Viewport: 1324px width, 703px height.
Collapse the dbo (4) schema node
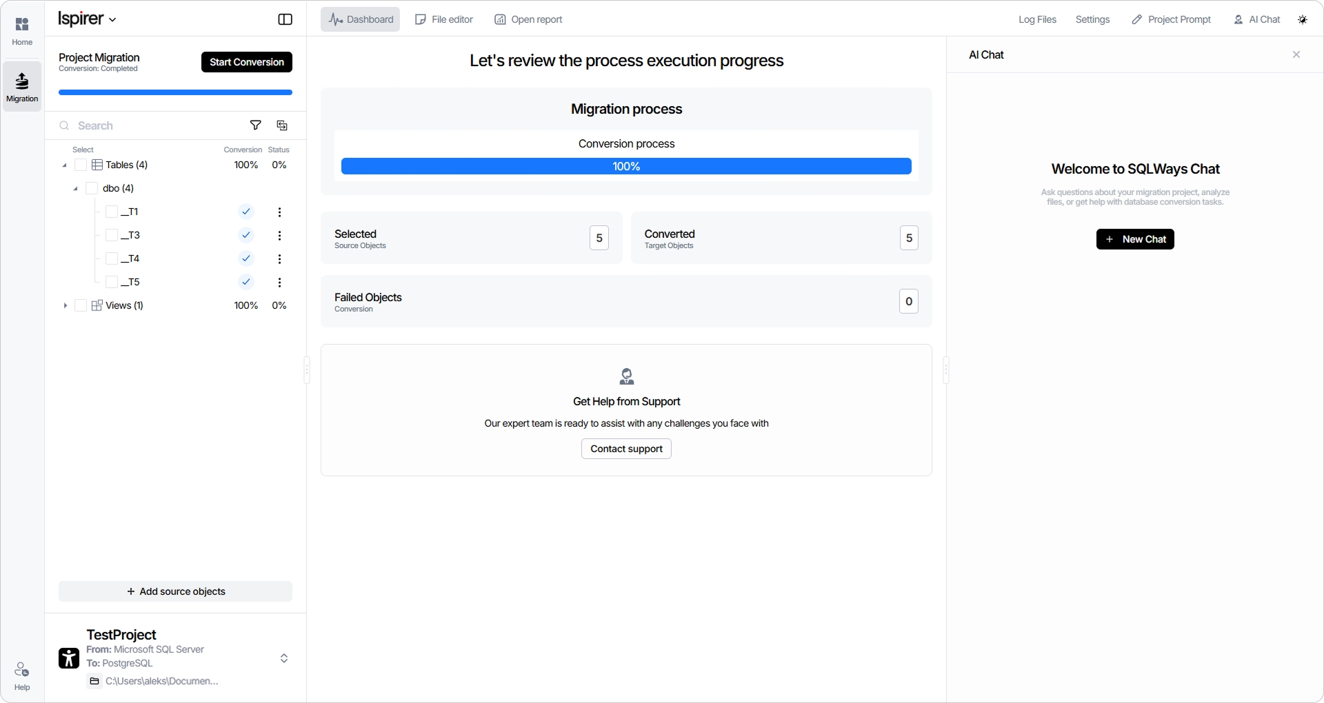(75, 189)
